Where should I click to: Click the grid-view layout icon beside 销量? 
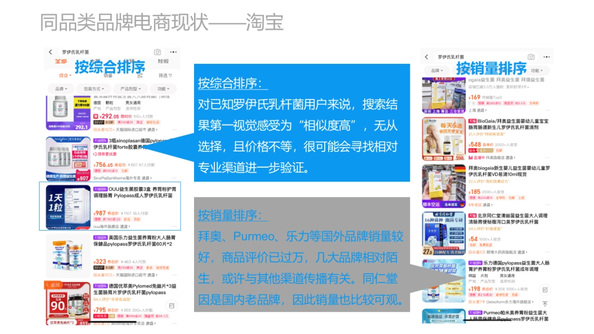tap(140, 75)
